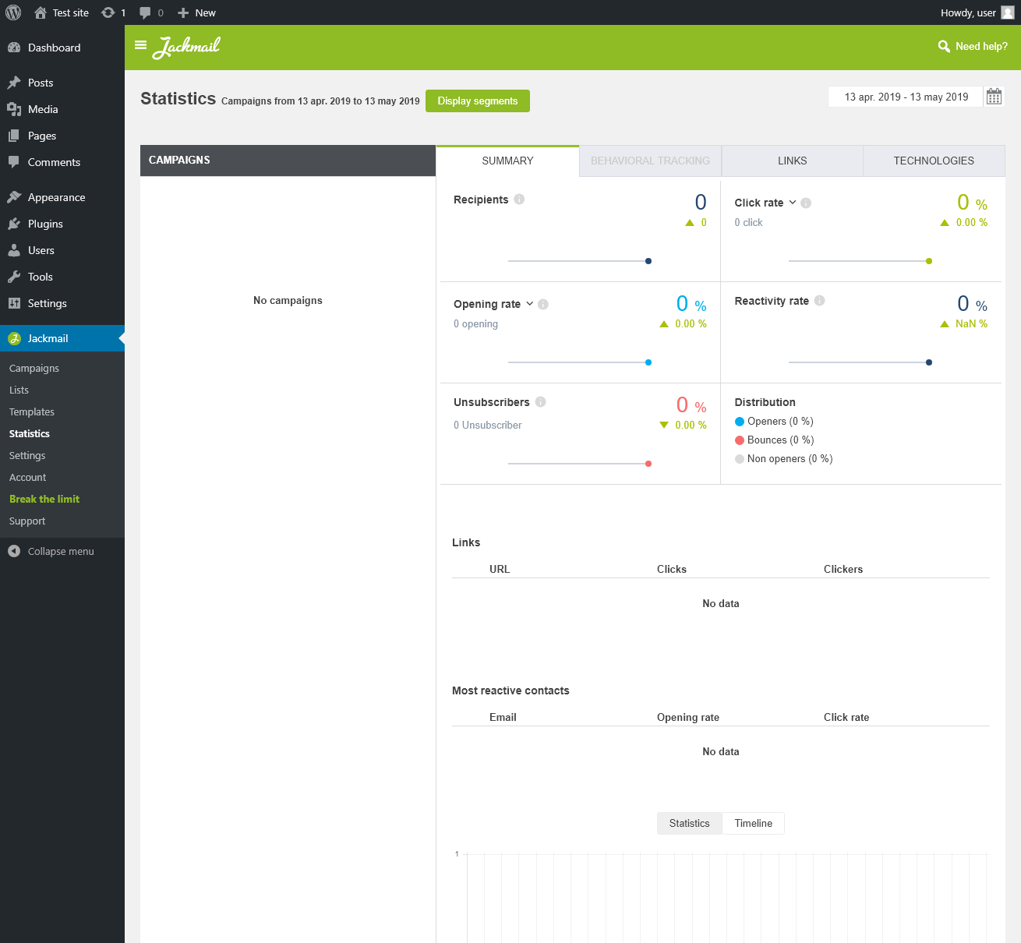Click the Campaigns panel header

288,161
